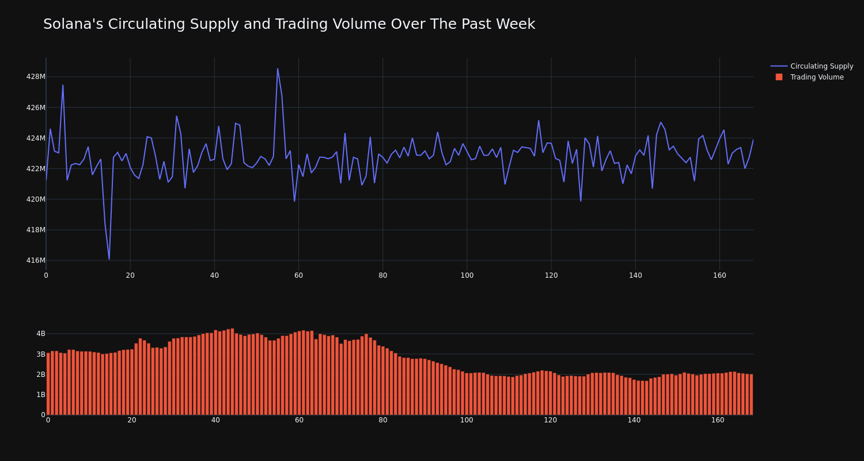Click x-axis label 20 under supply chart
Screen dimensions: 864x461
coord(130,275)
